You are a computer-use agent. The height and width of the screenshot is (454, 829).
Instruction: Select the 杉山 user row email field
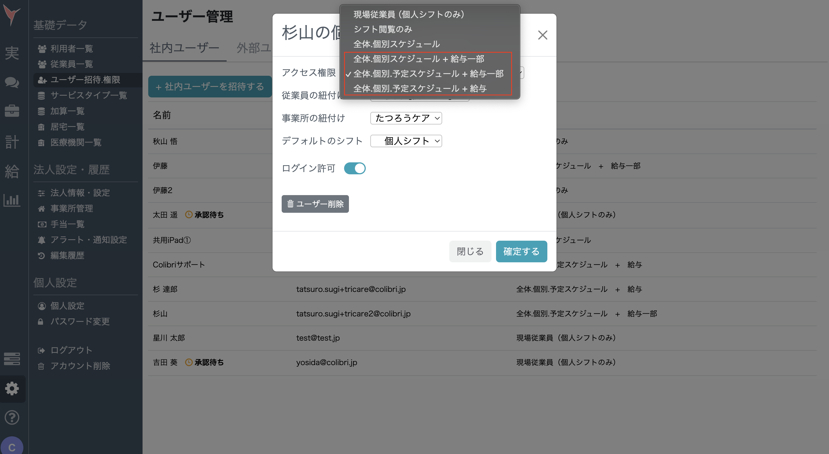pyautogui.click(x=353, y=314)
